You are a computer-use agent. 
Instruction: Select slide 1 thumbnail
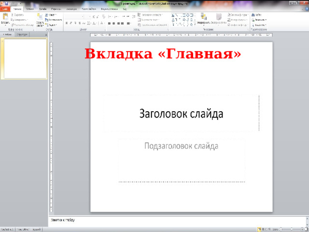[x=26, y=58]
